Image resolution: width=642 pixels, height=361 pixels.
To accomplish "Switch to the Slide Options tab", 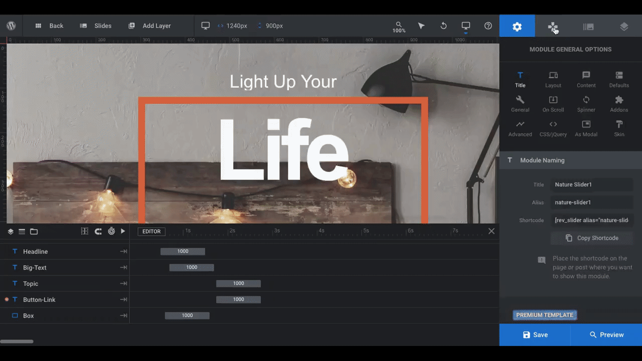I will pyautogui.click(x=588, y=26).
